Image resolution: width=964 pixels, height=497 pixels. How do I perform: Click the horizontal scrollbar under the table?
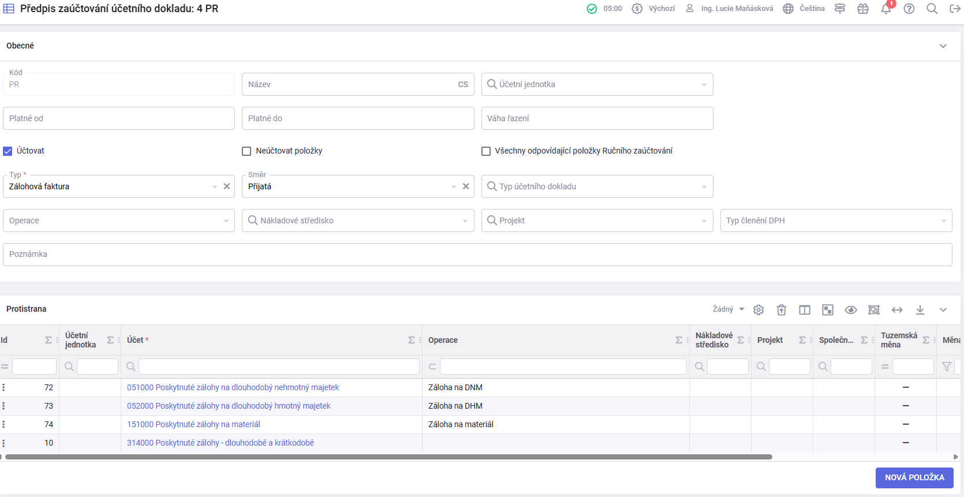pyautogui.click(x=388, y=457)
